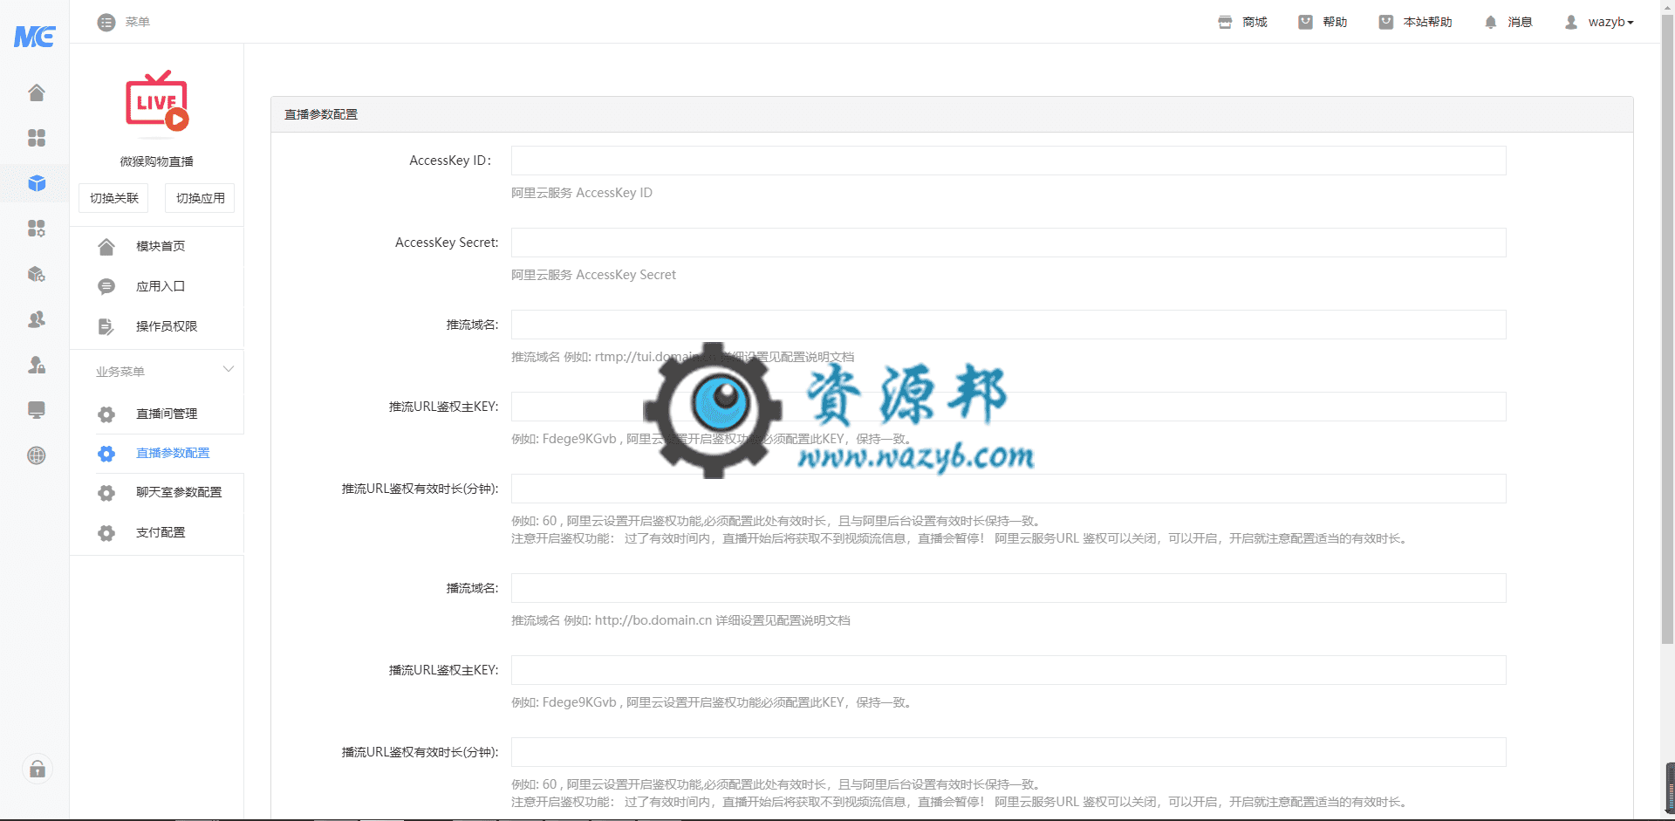Open the monitor icon in left rail
Image resolution: width=1675 pixels, height=821 pixels.
(x=36, y=410)
